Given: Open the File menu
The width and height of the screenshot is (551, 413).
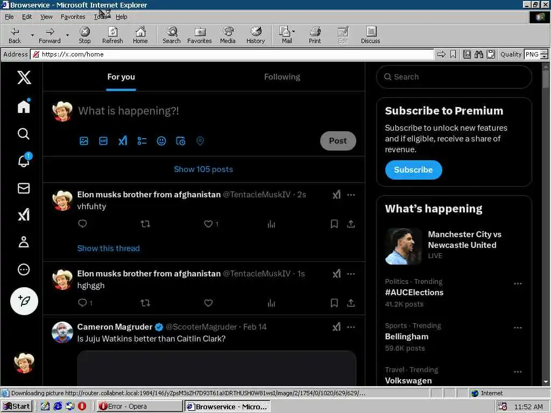Looking at the screenshot, I should tap(9, 17).
